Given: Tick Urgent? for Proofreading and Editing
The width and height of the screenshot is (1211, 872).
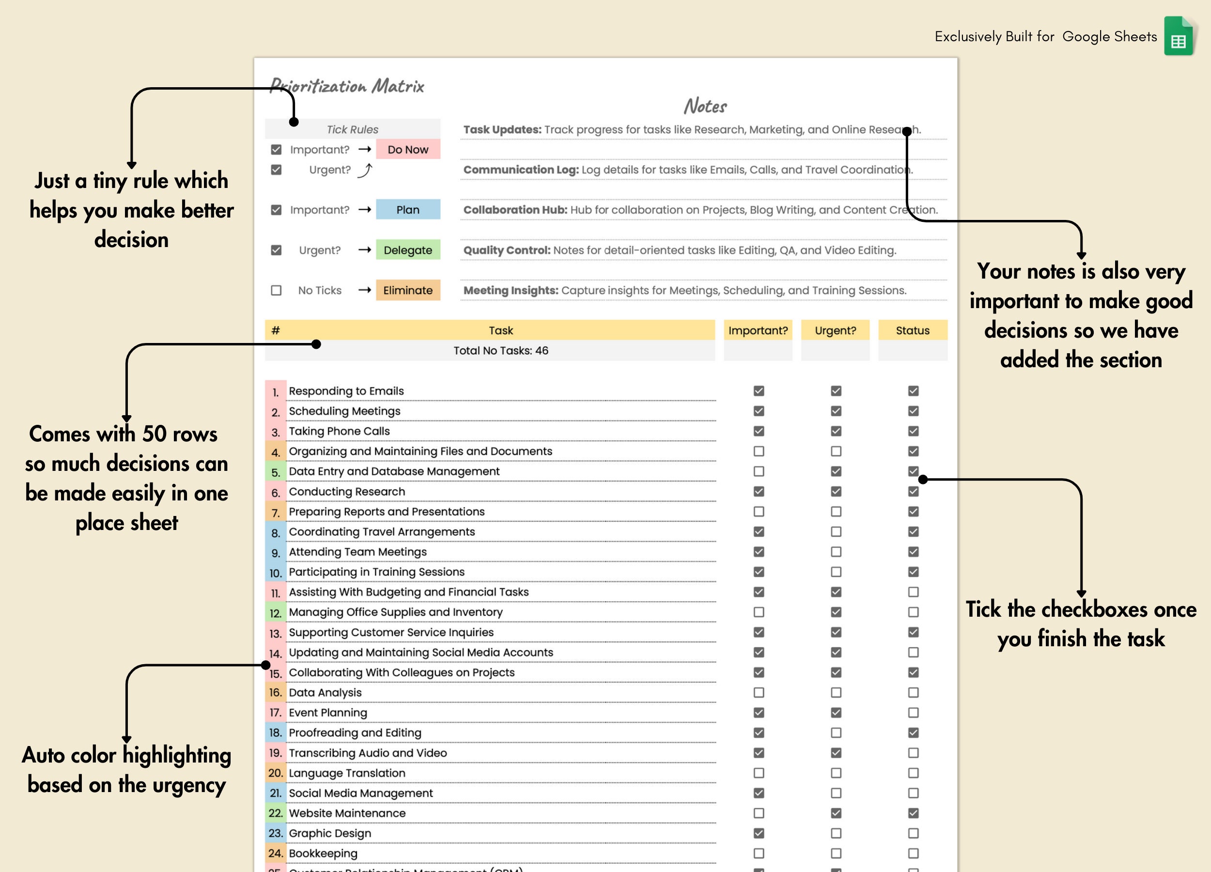Looking at the screenshot, I should [836, 732].
